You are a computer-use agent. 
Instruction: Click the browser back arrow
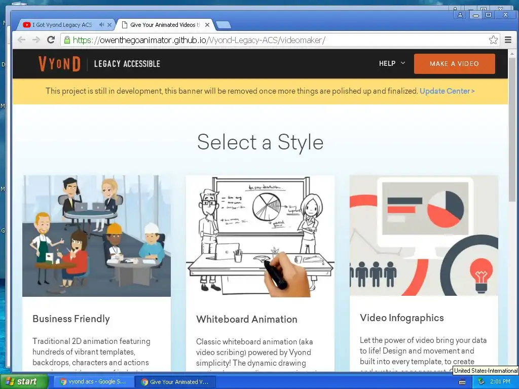coord(21,40)
